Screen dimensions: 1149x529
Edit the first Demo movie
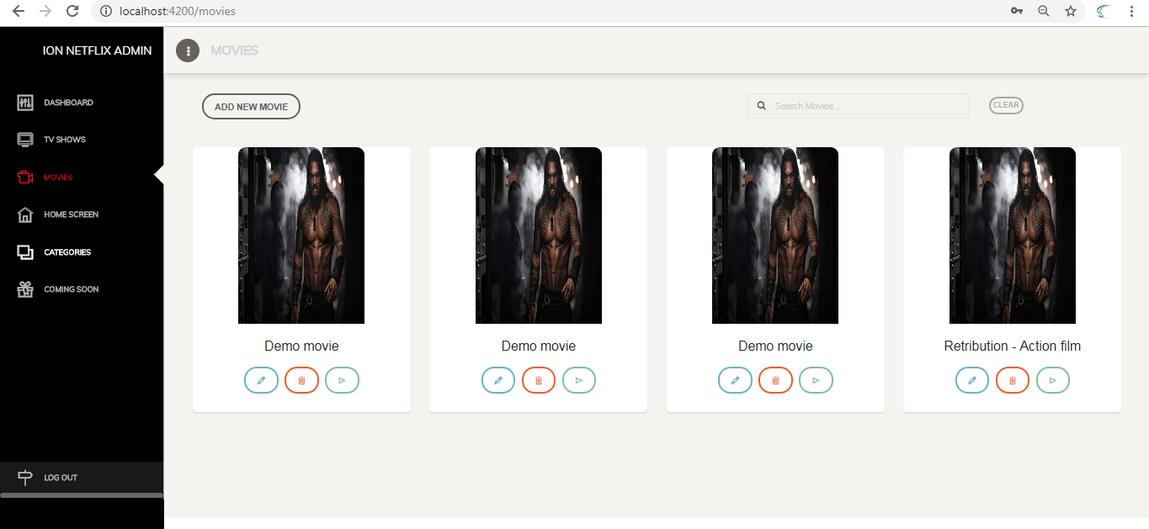tap(261, 380)
